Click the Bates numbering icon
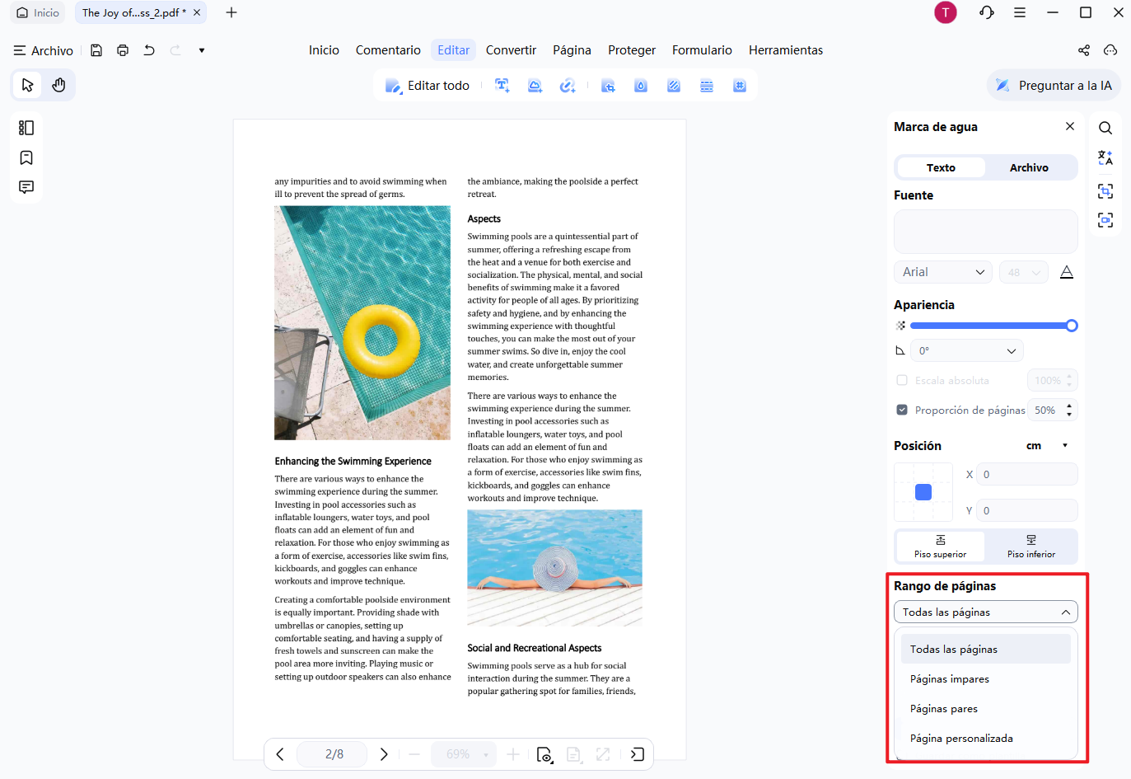Image resolution: width=1131 pixels, height=779 pixels. (740, 86)
